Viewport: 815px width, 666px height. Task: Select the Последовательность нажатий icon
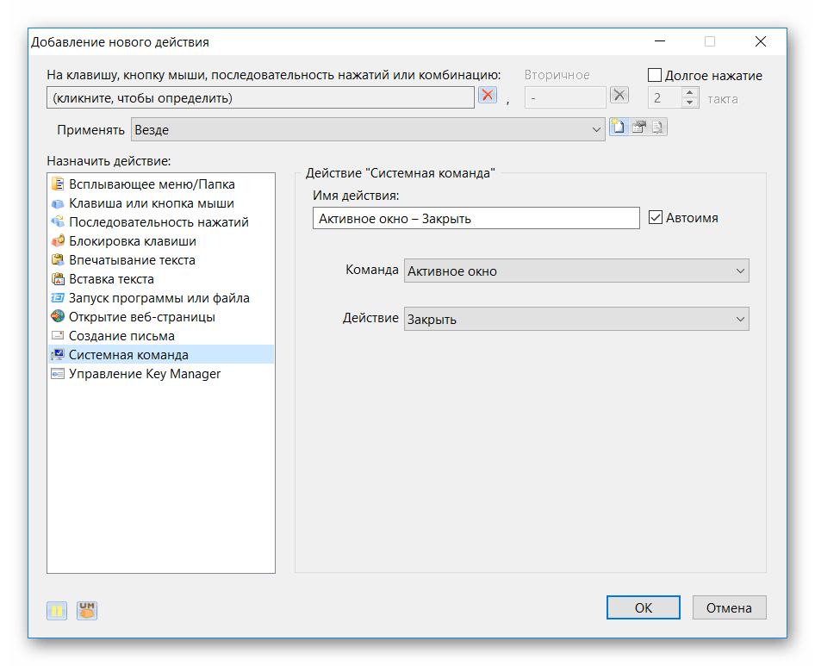pos(58,222)
